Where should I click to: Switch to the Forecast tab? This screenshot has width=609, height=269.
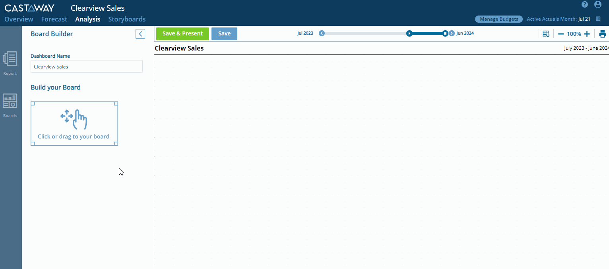(x=54, y=19)
